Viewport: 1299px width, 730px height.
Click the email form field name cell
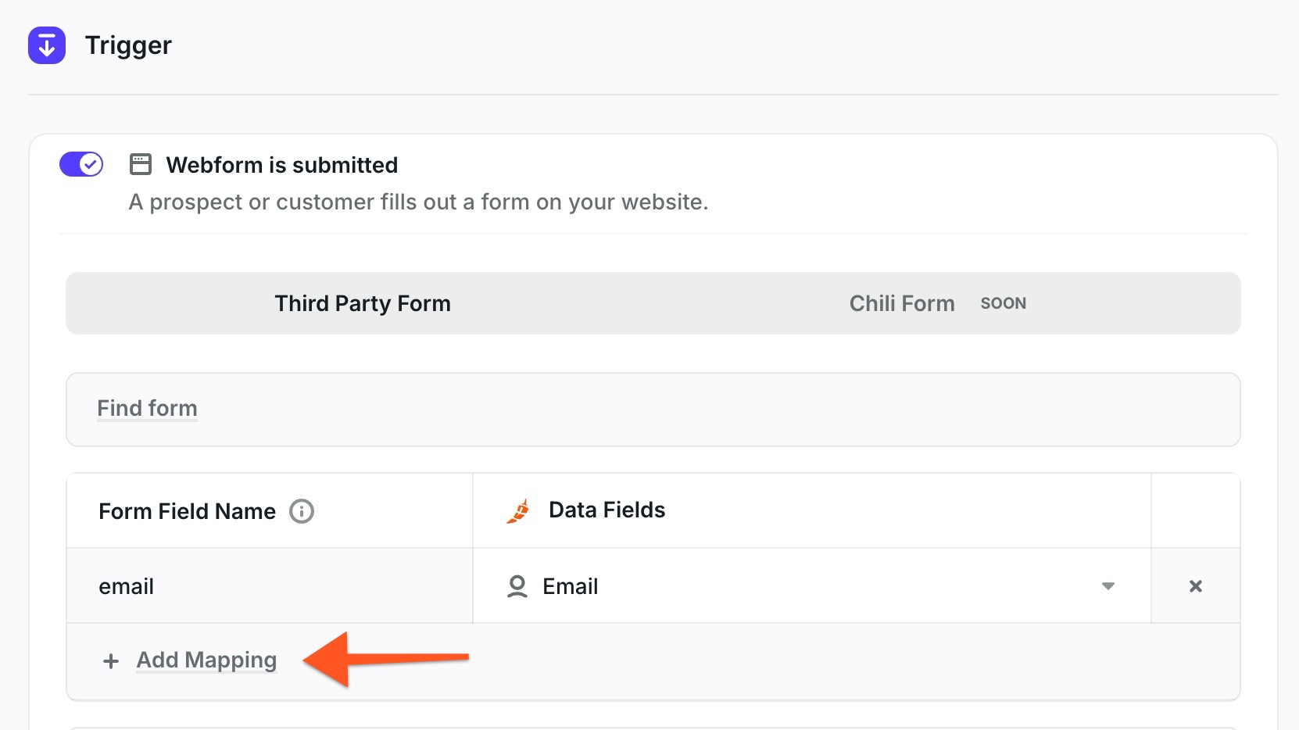pyautogui.click(x=270, y=586)
